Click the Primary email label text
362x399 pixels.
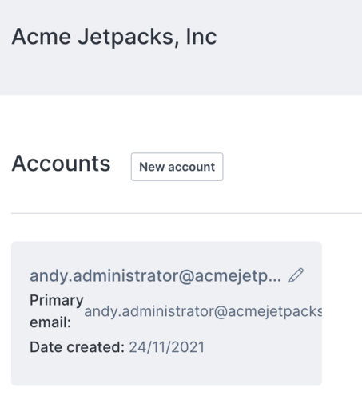[57, 311]
